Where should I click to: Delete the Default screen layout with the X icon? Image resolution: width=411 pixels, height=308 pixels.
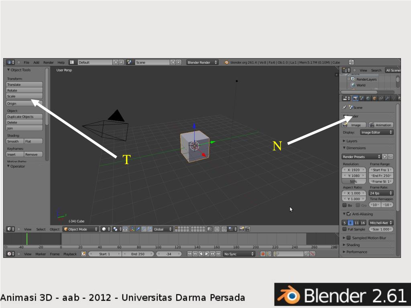(121, 62)
